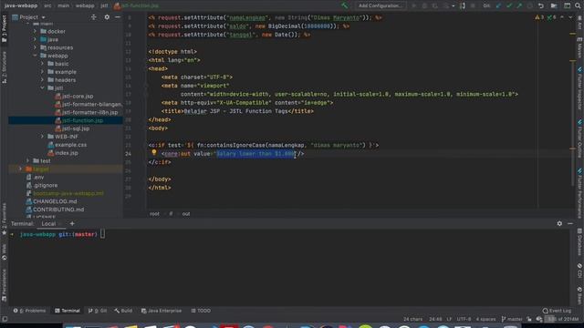Hide the Project tool window
The width and height of the screenshot is (584, 328).
click(118, 17)
